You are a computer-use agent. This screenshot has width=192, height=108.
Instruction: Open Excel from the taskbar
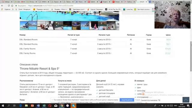(44, 106)
